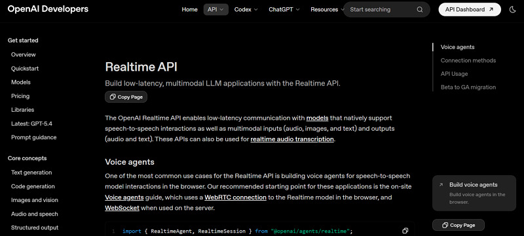Open Code generation sidebar page

click(33, 186)
